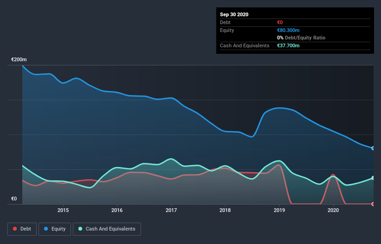
Task: Click the 2019 x-axis label
Action: pyautogui.click(x=279, y=210)
